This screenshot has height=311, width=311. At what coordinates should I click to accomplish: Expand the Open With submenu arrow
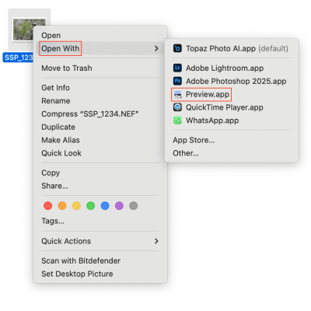(156, 48)
